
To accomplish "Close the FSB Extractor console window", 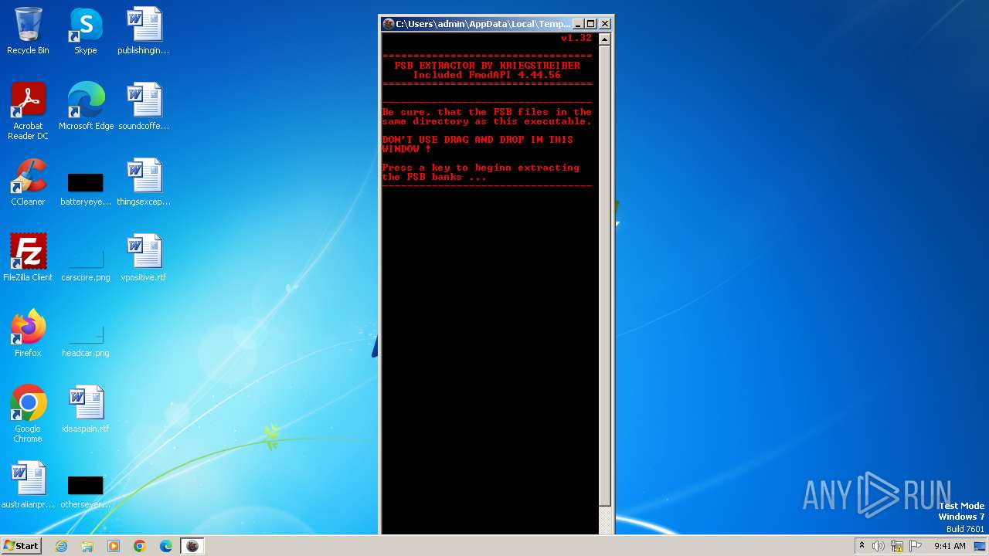I will [605, 24].
